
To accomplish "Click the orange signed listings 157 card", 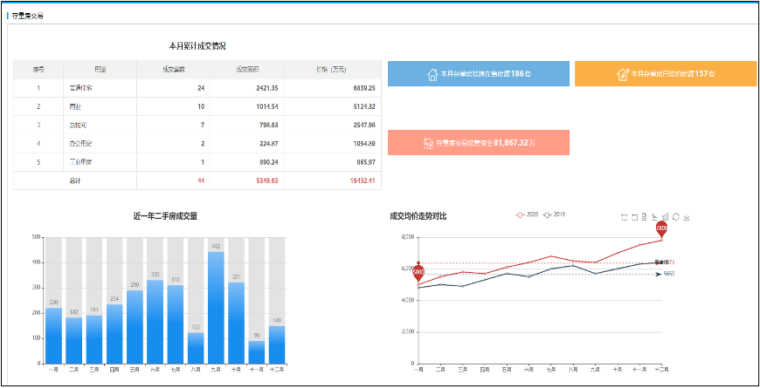I will pos(666,74).
